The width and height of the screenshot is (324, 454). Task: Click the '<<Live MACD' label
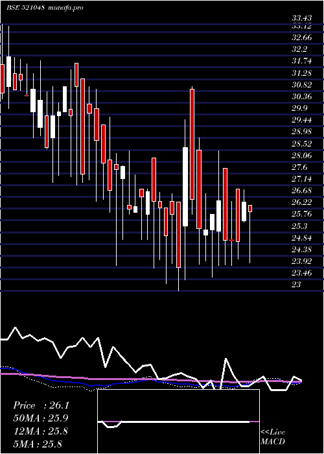click(273, 437)
